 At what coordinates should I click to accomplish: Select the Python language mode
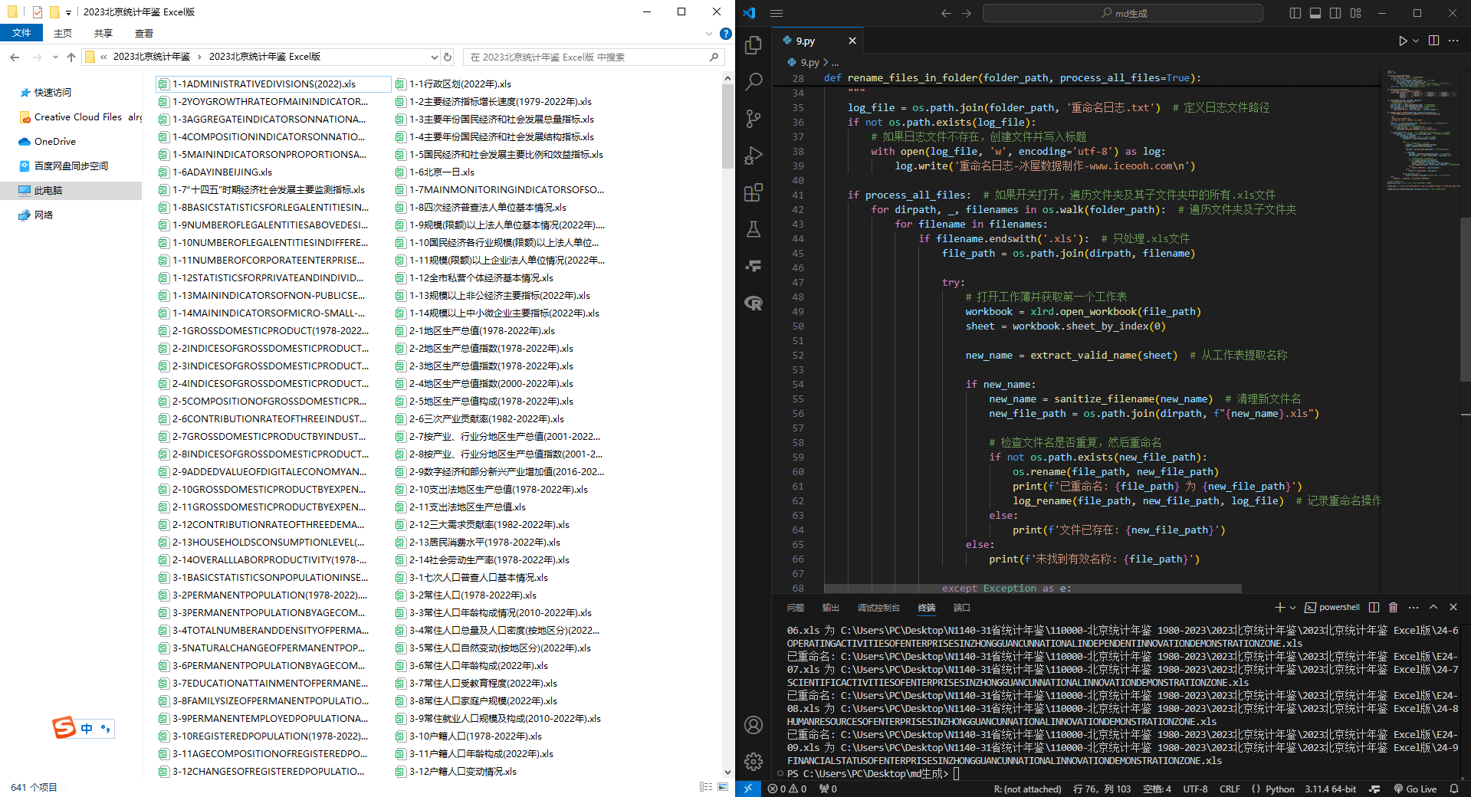tap(1279, 789)
